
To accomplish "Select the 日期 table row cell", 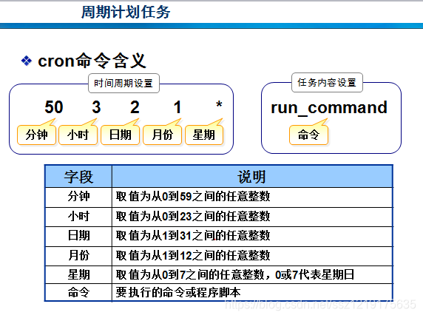I will point(78,236).
